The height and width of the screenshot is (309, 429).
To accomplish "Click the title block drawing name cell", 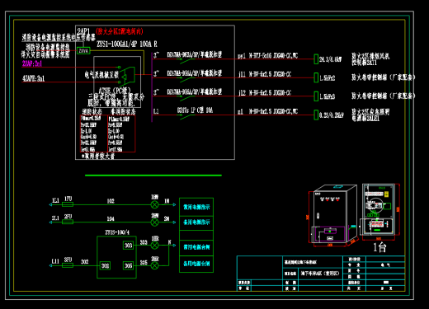I will click(320, 274).
